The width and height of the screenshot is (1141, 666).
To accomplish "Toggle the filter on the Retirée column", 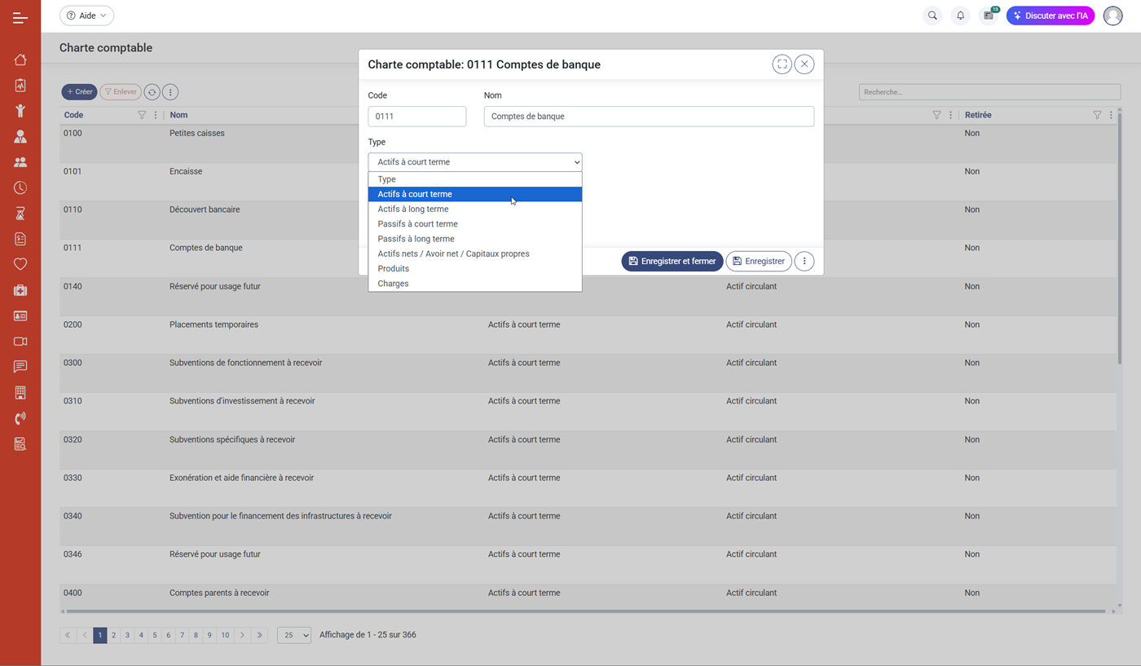I will [x=1097, y=115].
